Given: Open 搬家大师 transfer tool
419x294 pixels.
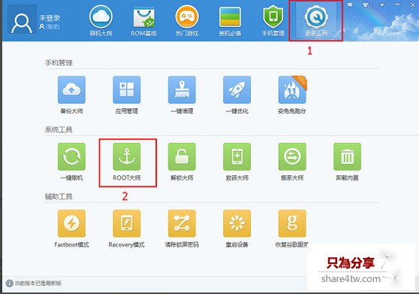Looking at the screenshot, I should tap(292, 162).
